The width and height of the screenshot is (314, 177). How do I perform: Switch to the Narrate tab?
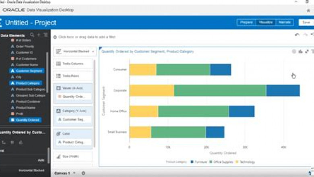point(285,23)
